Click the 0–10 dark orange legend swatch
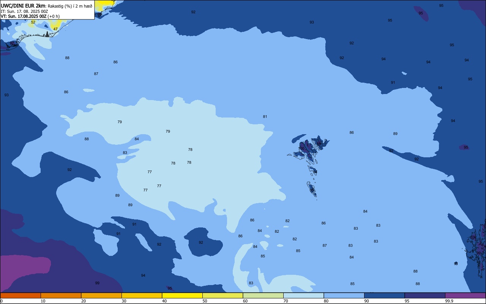 click(x=21, y=295)
